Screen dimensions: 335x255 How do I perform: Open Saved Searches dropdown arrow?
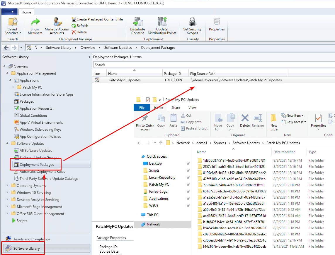[x=20, y=33]
